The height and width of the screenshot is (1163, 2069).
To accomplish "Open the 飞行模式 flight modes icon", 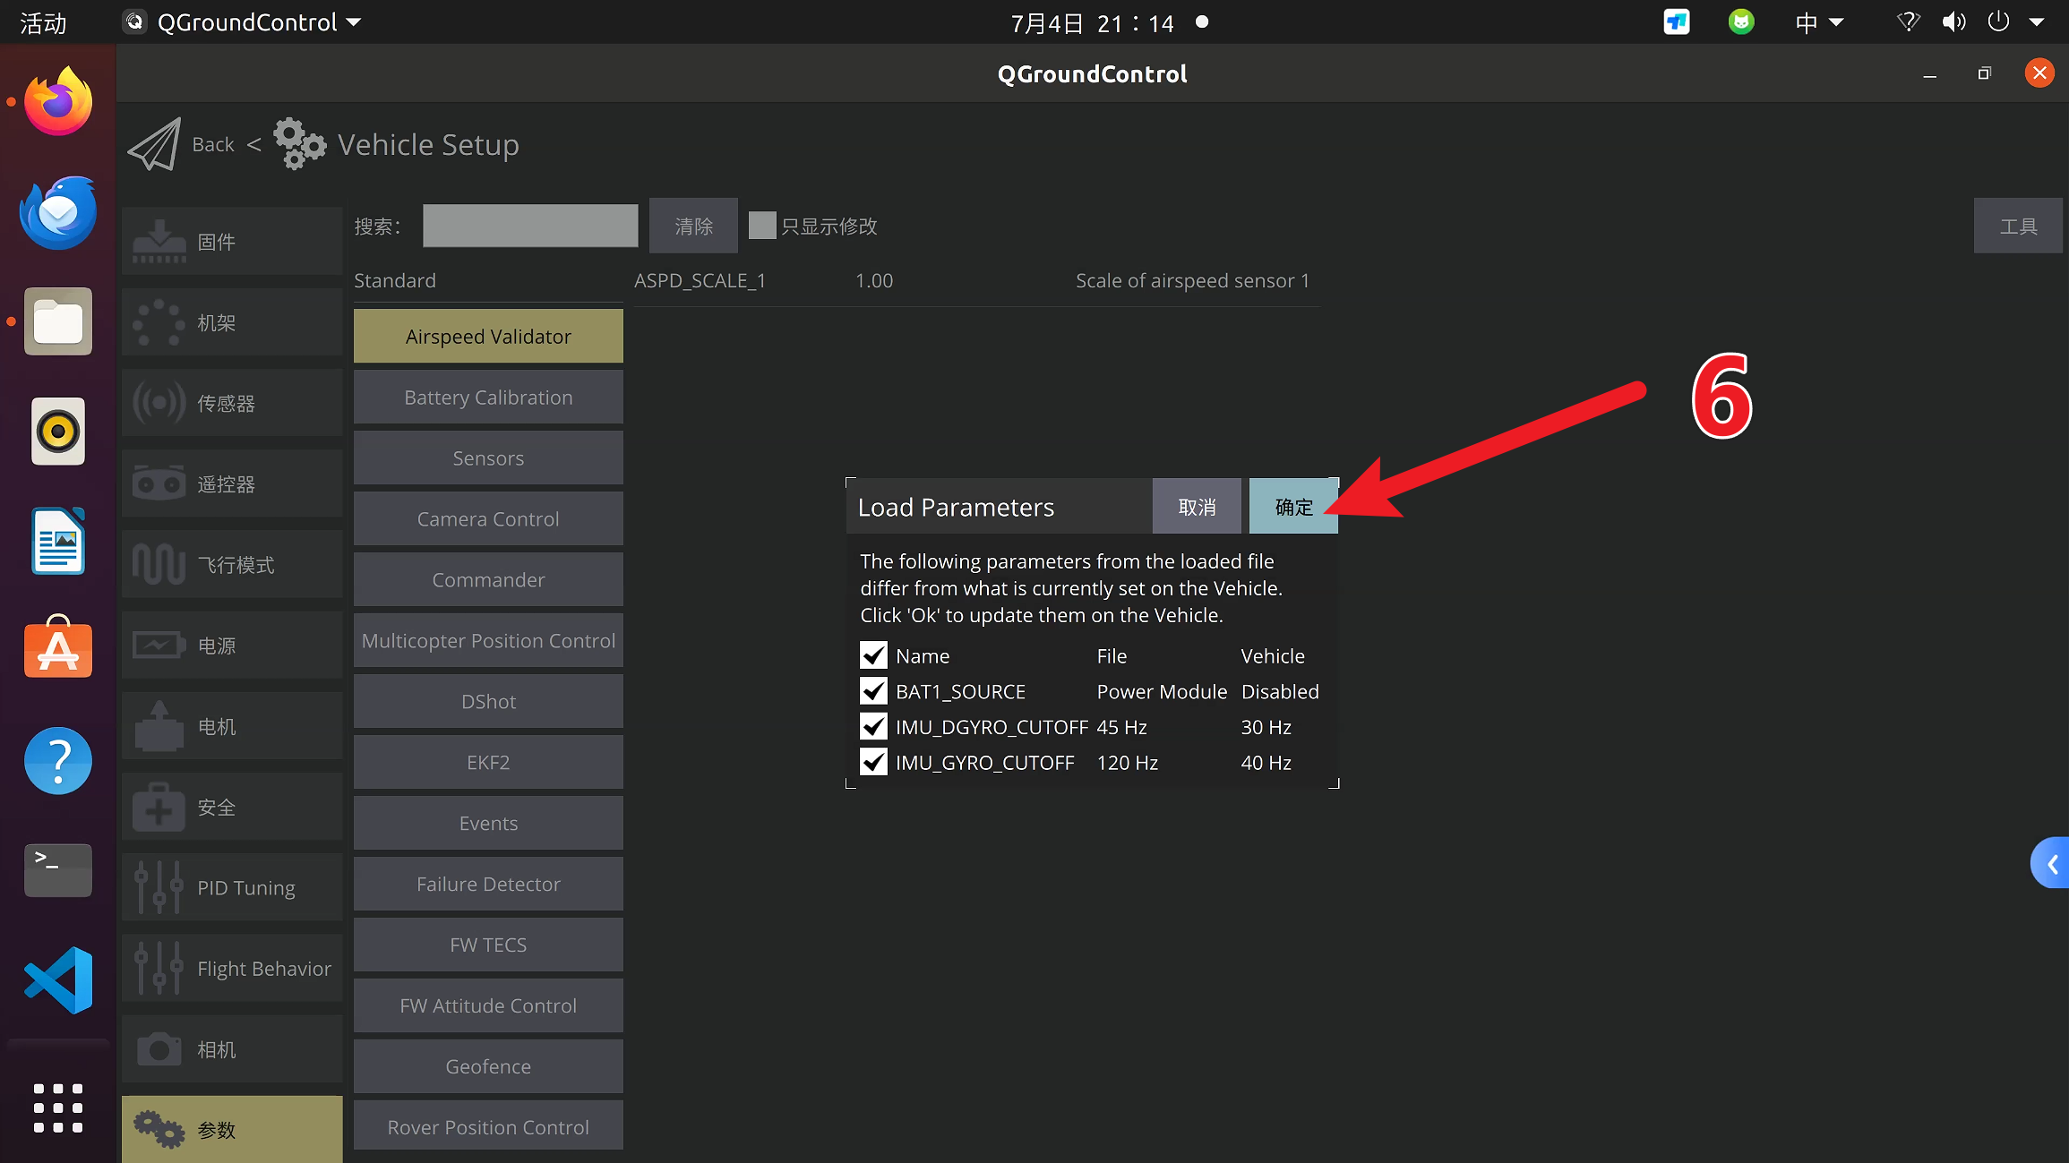I will tap(159, 565).
